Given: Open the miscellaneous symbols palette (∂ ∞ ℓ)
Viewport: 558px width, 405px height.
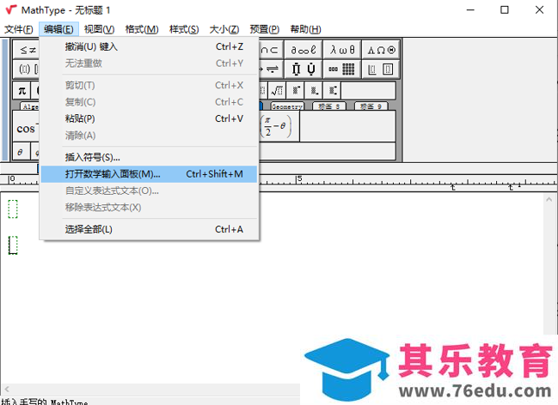Looking at the screenshot, I should point(303,50).
